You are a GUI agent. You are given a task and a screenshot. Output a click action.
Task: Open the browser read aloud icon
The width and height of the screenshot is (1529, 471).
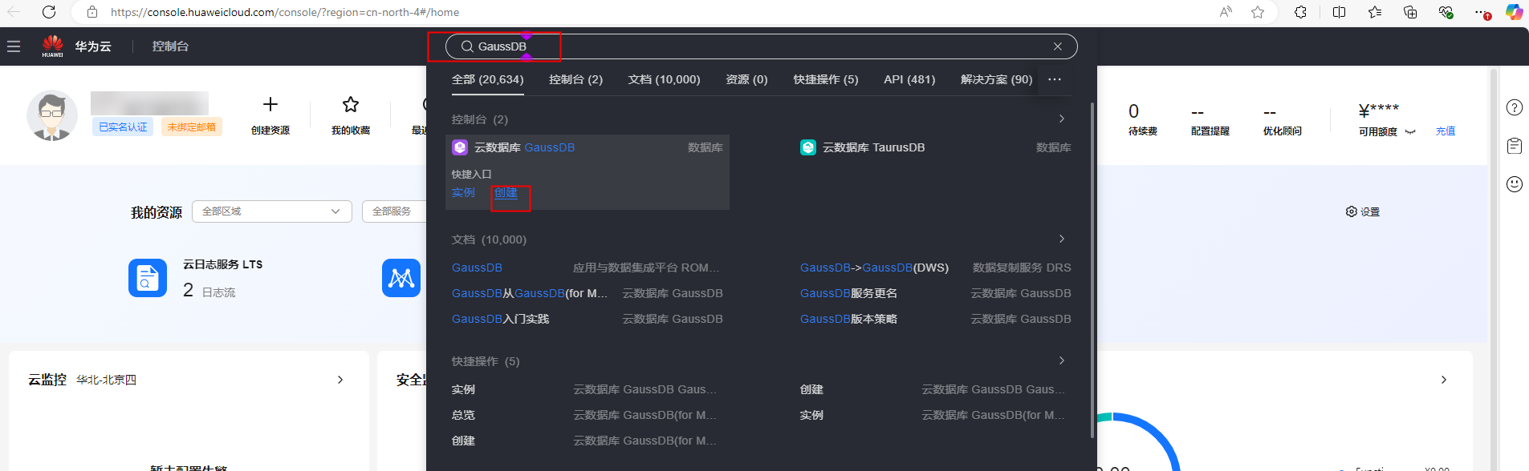click(1226, 12)
